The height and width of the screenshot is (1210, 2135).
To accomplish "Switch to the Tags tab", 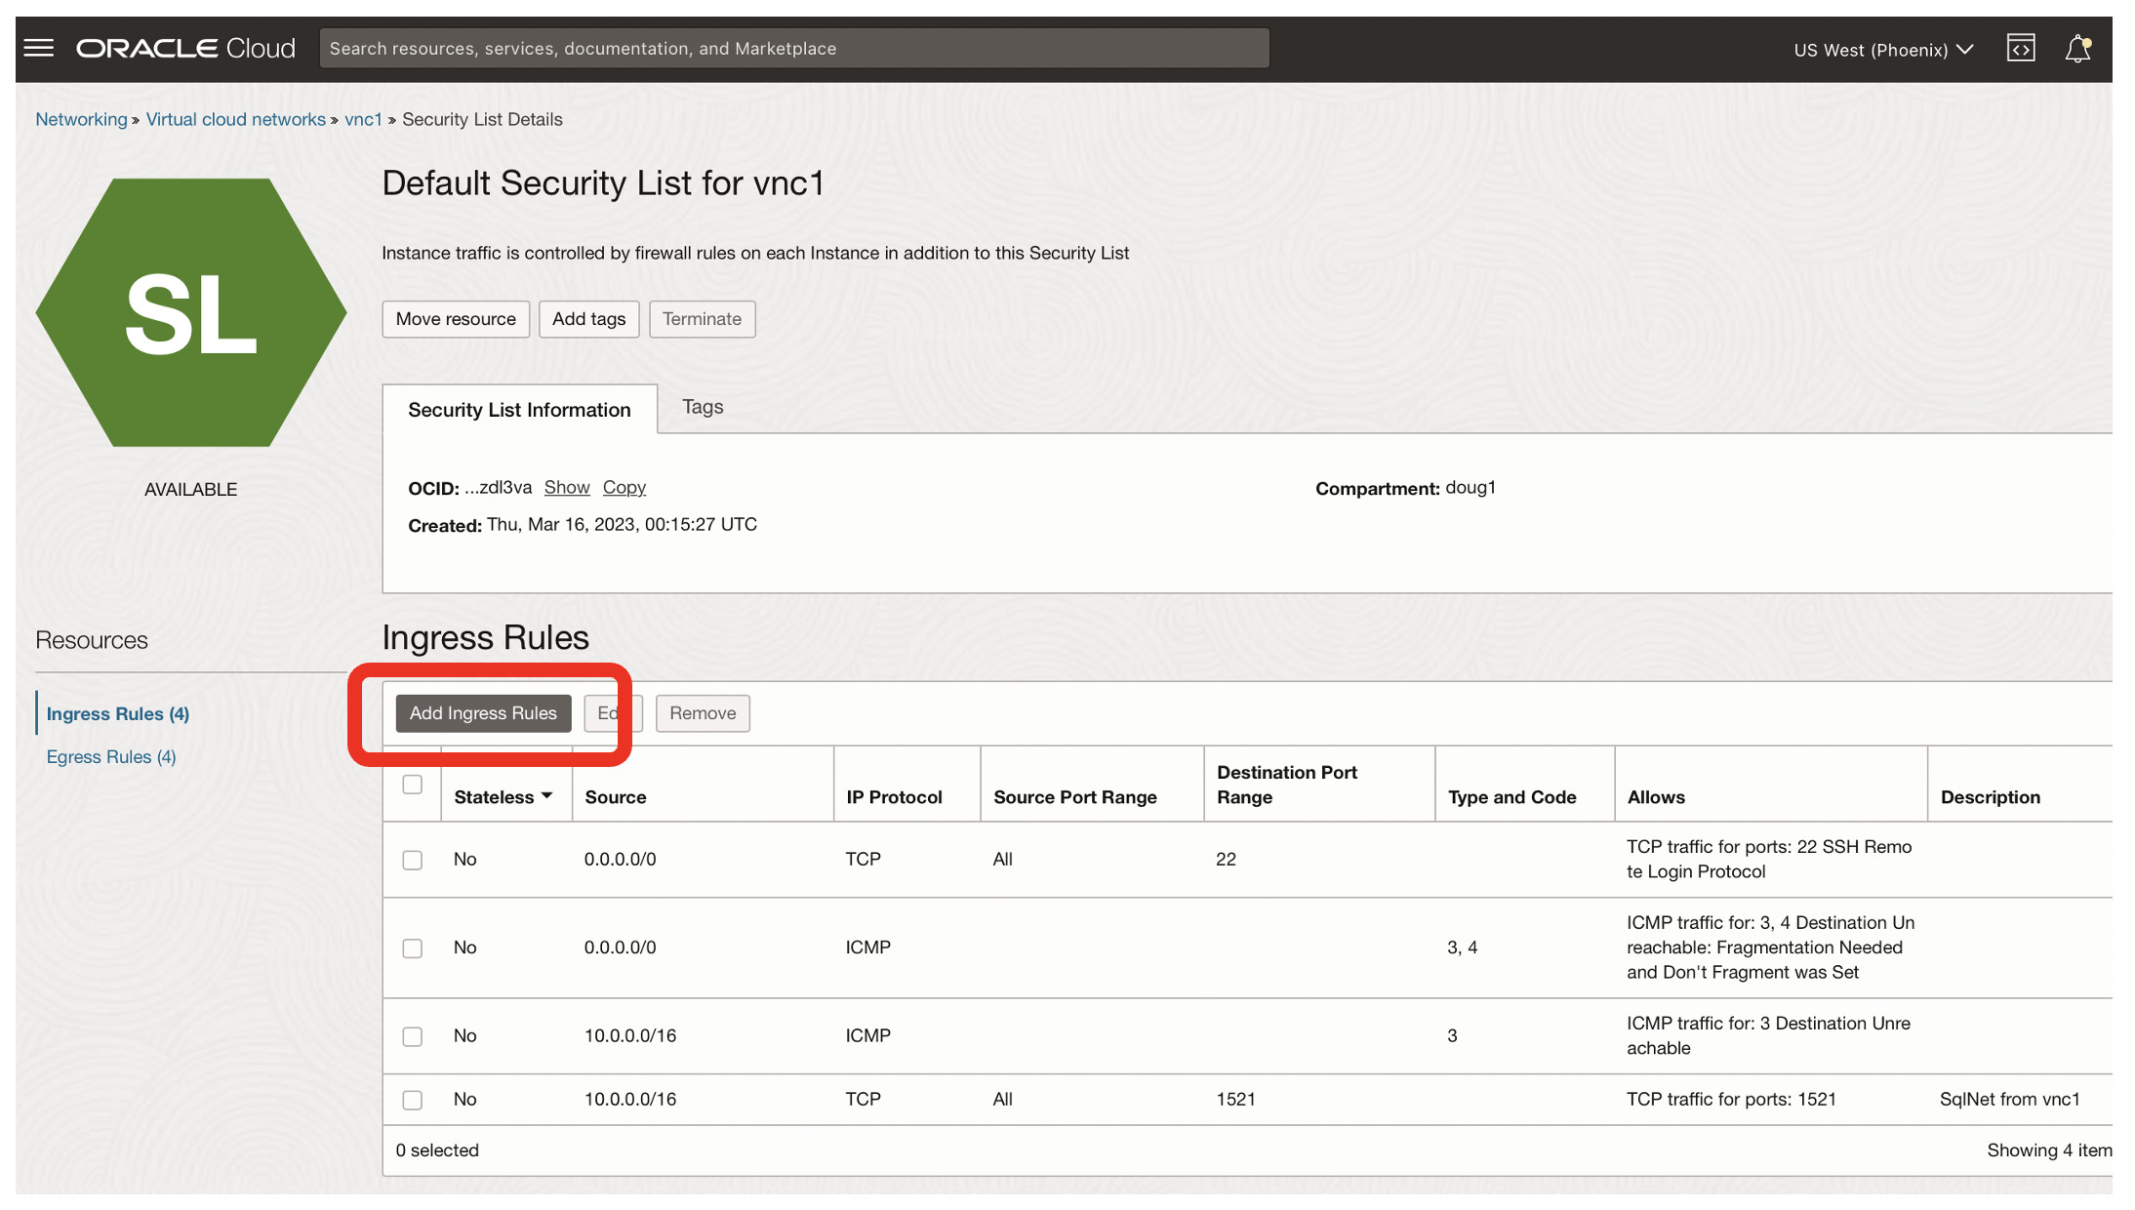I will (702, 407).
